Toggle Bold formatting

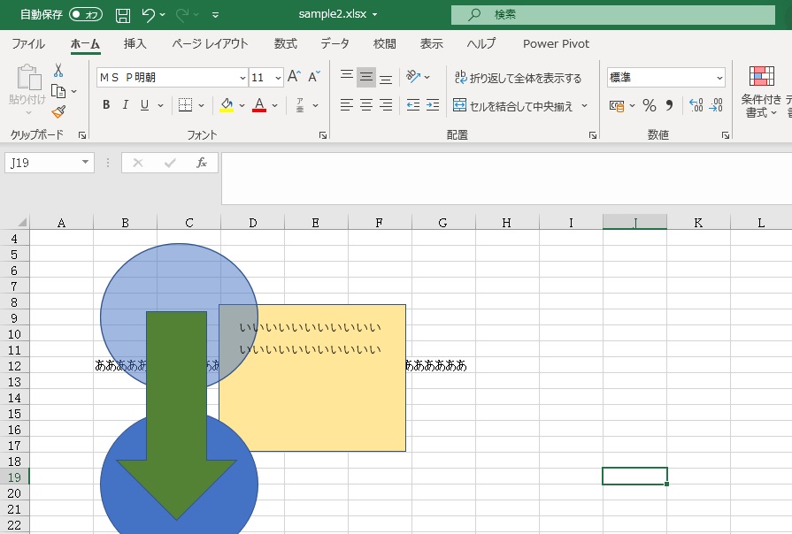click(106, 106)
